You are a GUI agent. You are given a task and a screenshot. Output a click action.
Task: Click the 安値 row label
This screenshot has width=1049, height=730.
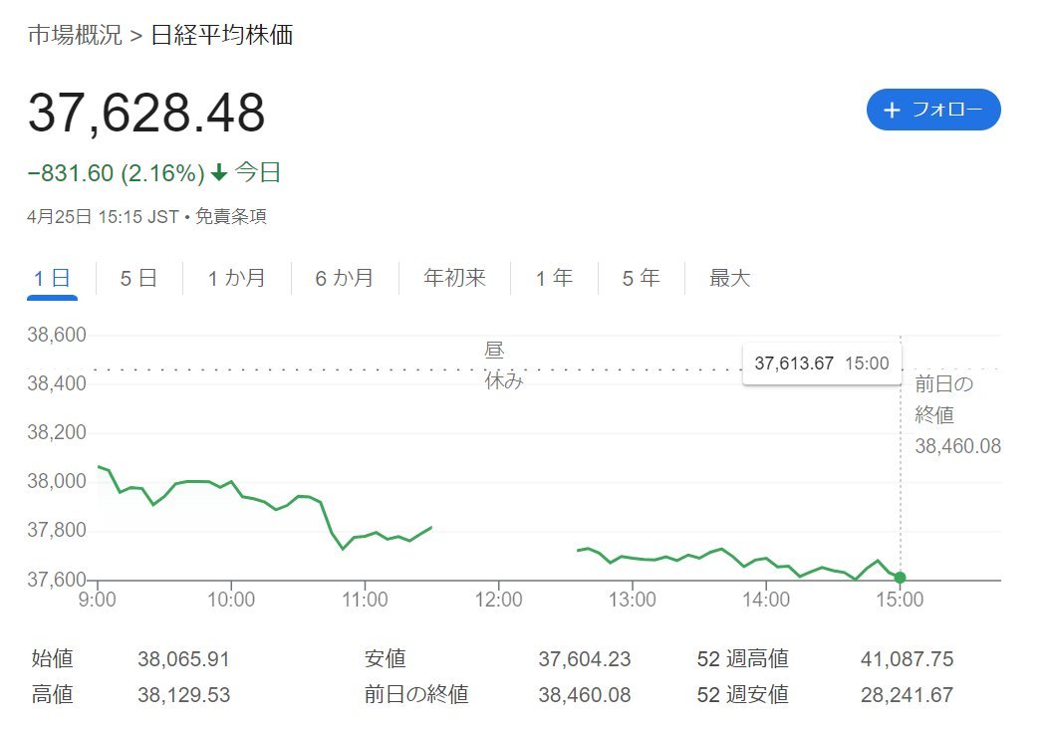point(386,659)
